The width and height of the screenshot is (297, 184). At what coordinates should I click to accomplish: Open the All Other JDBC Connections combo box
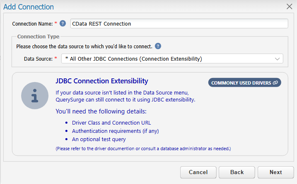click(172, 59)
